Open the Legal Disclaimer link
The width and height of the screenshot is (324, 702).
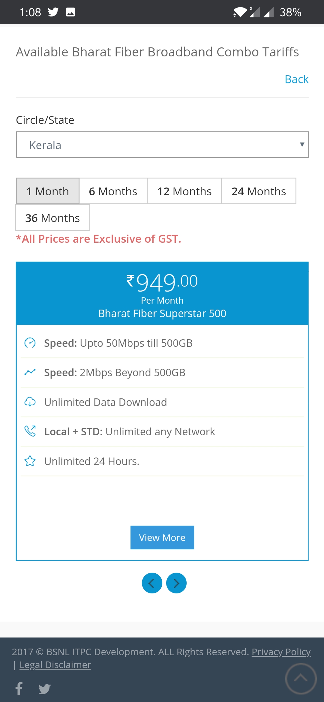[x=55, y=665]
